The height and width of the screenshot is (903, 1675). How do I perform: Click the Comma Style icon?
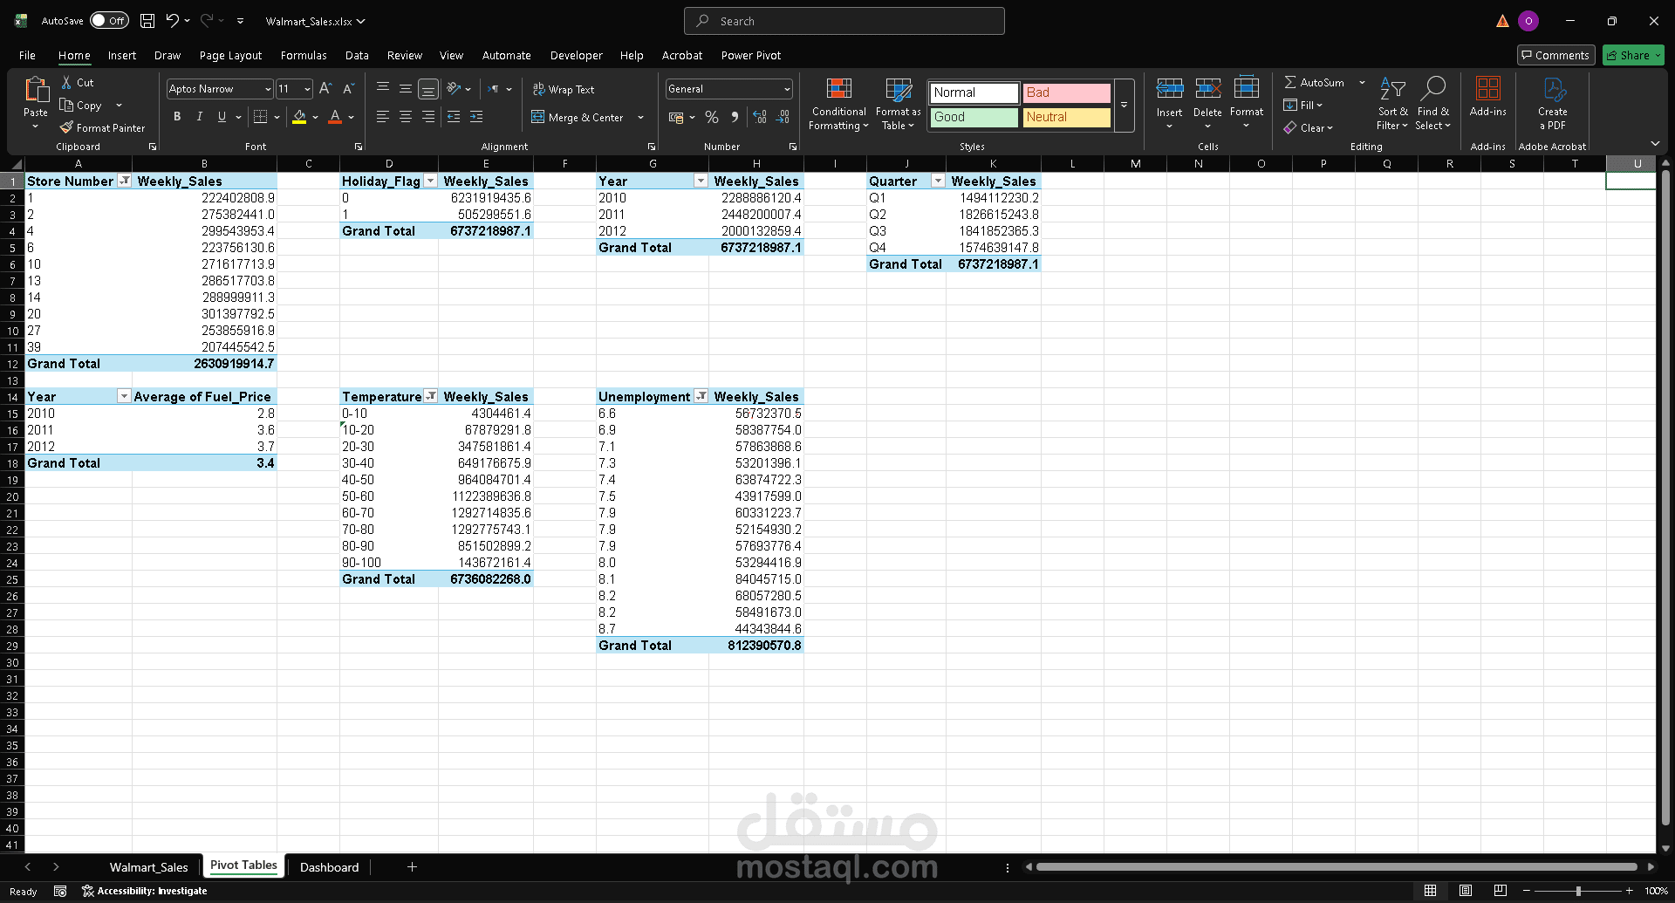[x=735, y=117]
